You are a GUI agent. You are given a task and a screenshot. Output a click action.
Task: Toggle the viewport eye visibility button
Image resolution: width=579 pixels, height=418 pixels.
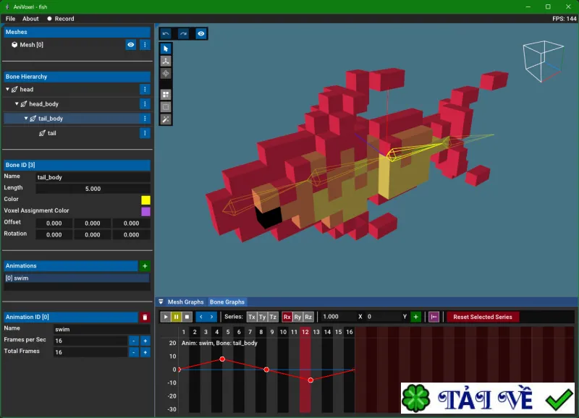coord(201,33)
